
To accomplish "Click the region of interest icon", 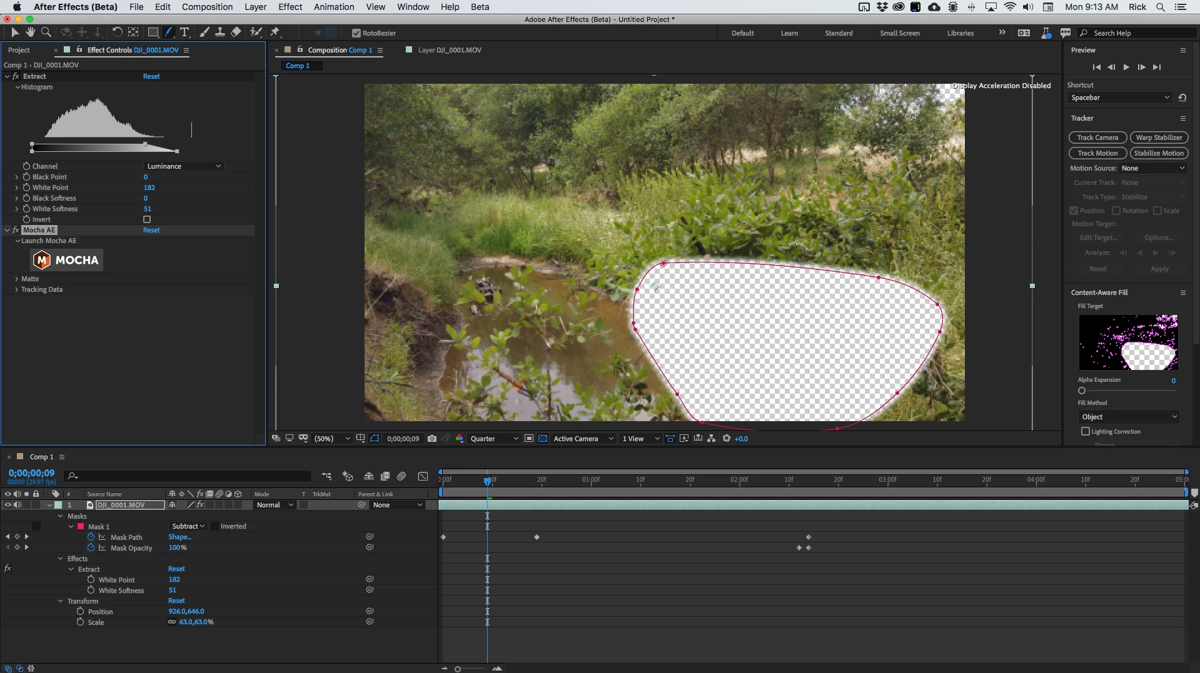I will [529, 439].
